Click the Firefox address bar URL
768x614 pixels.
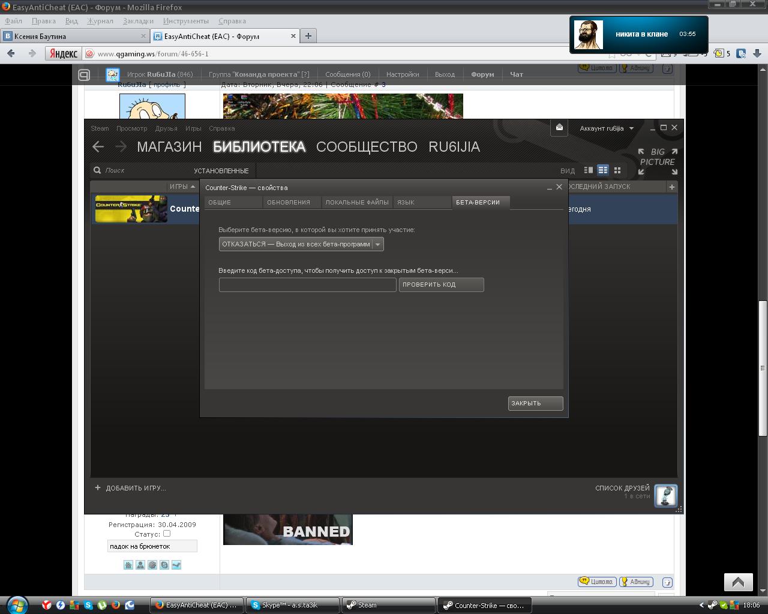[x=153, y=54]
